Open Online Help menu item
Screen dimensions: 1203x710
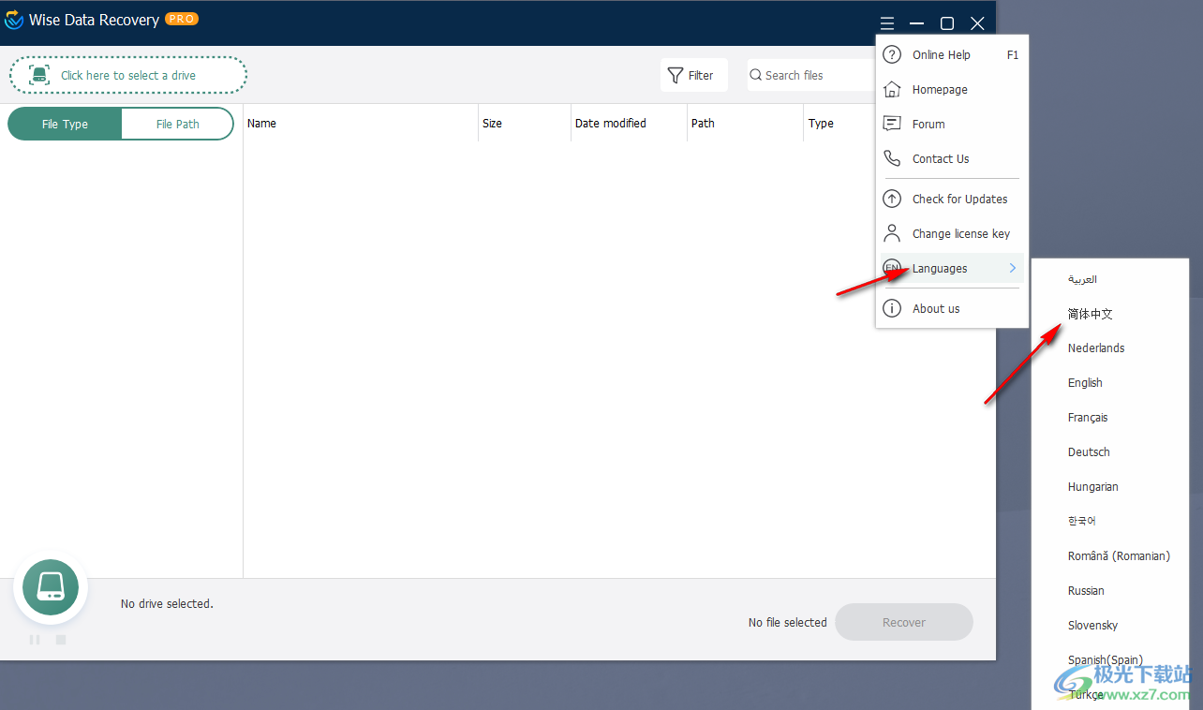tap(950, 54)
